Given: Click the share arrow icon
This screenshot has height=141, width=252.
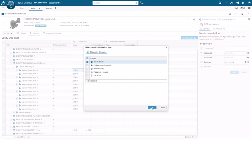Looking at the screenshot, I should 232,3.
